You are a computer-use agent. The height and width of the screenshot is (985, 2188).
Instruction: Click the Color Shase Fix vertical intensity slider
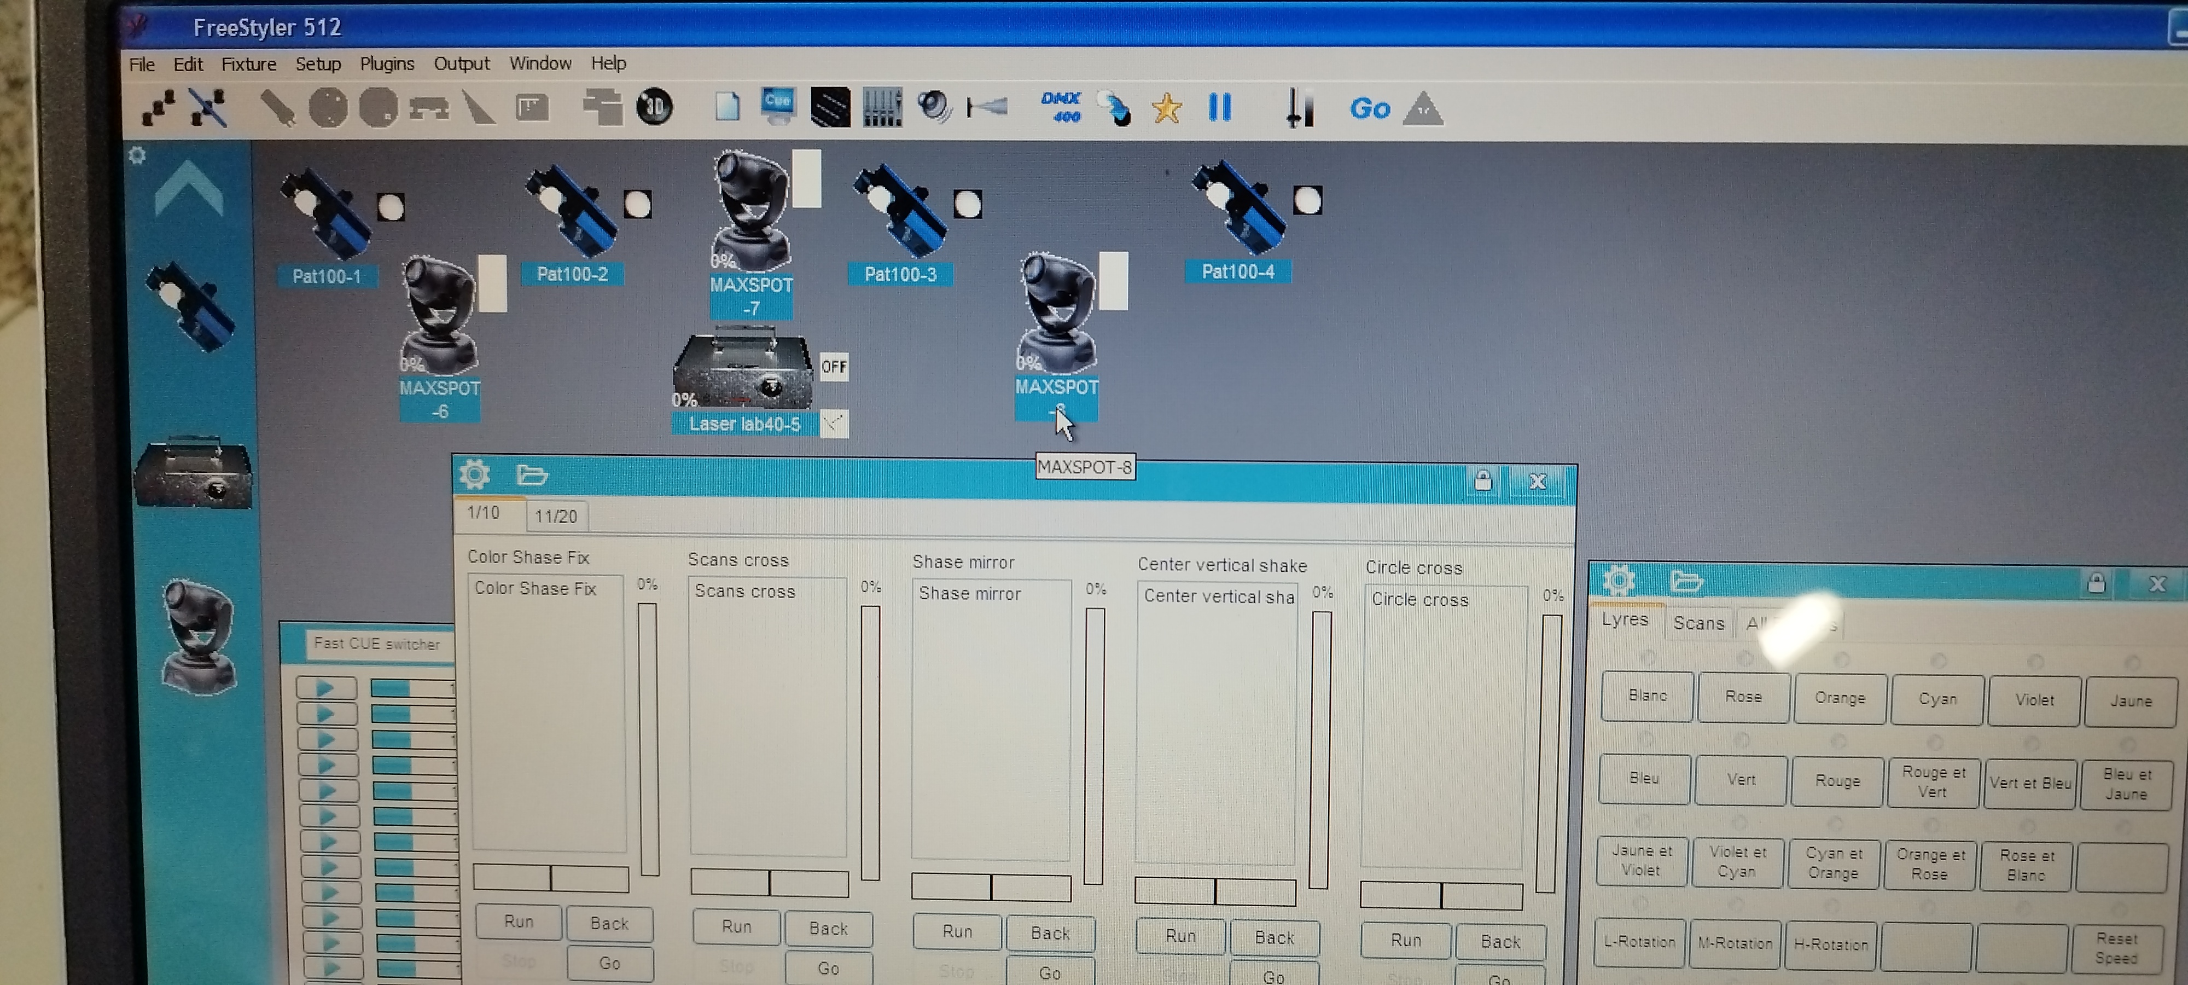pos(648,739)
